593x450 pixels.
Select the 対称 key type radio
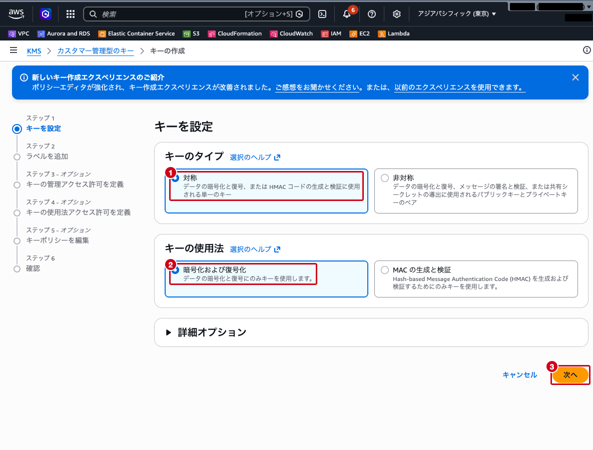tap(176, 178)
